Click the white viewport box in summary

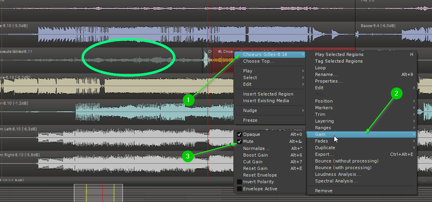(x=98, y=193)
